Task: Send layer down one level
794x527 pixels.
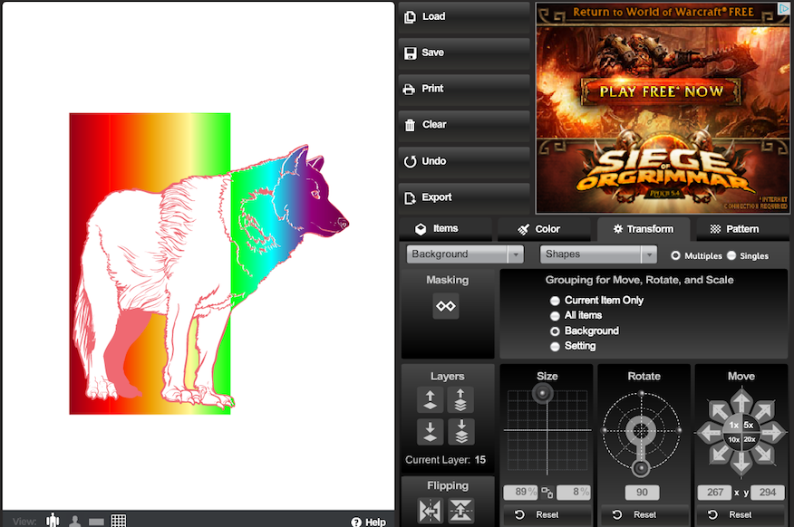Action: click(430, 432)
